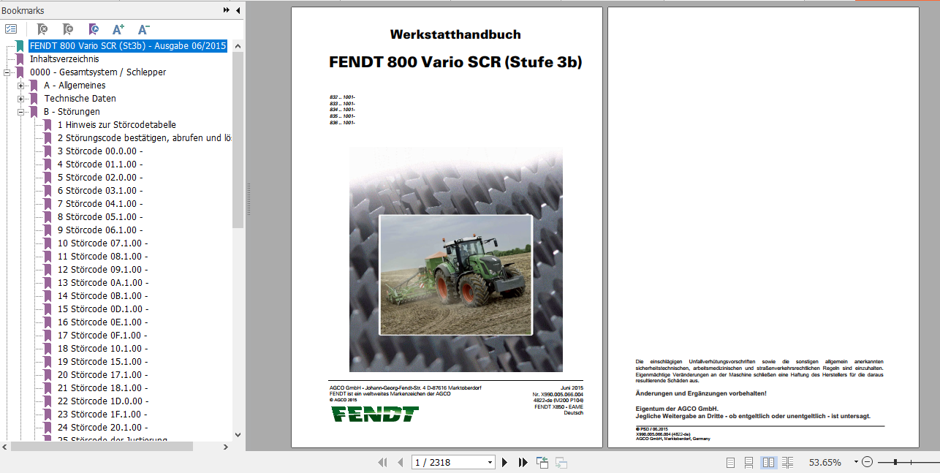
Task: Open bookmark 16 Störcode 0E.1.00
Action: (x=103, y=322)
